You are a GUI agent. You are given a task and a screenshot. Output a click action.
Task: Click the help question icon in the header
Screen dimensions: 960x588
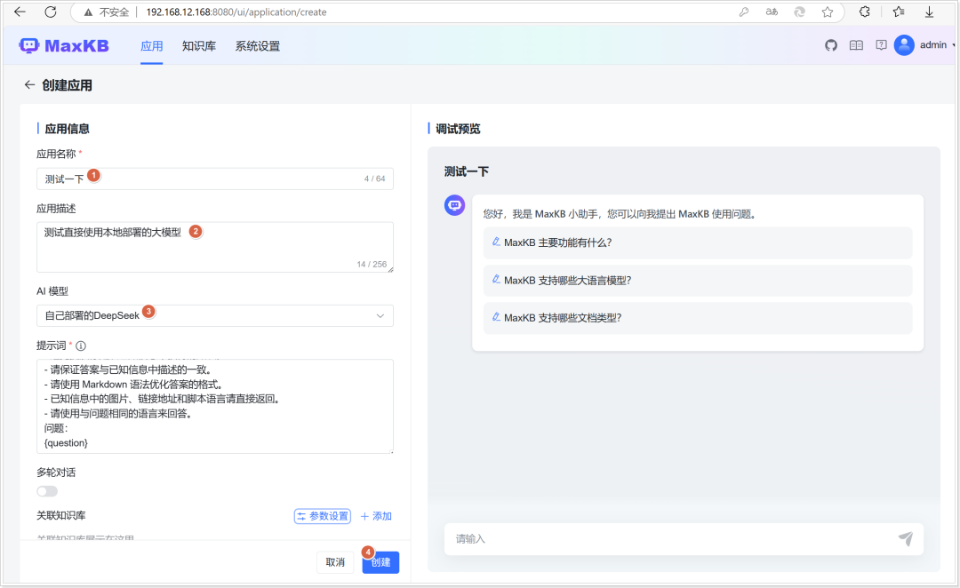click(x=881, y=45)
